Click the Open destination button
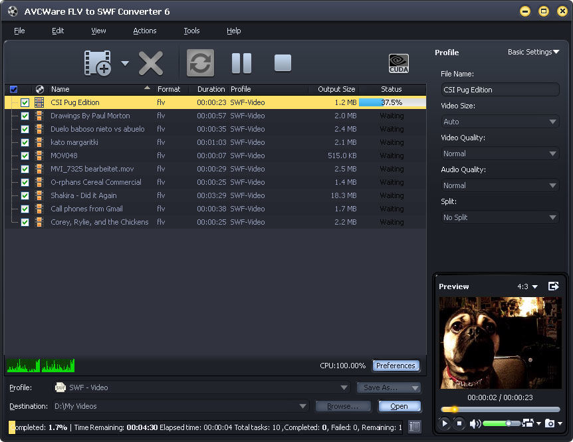Image resolution: width=573 pixels, height=442 pixels. click(x=400, y=406)
